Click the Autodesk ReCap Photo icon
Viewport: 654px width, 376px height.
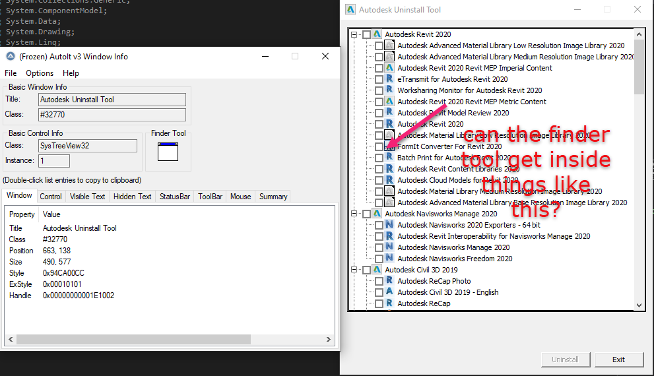(x=389, y=281)
